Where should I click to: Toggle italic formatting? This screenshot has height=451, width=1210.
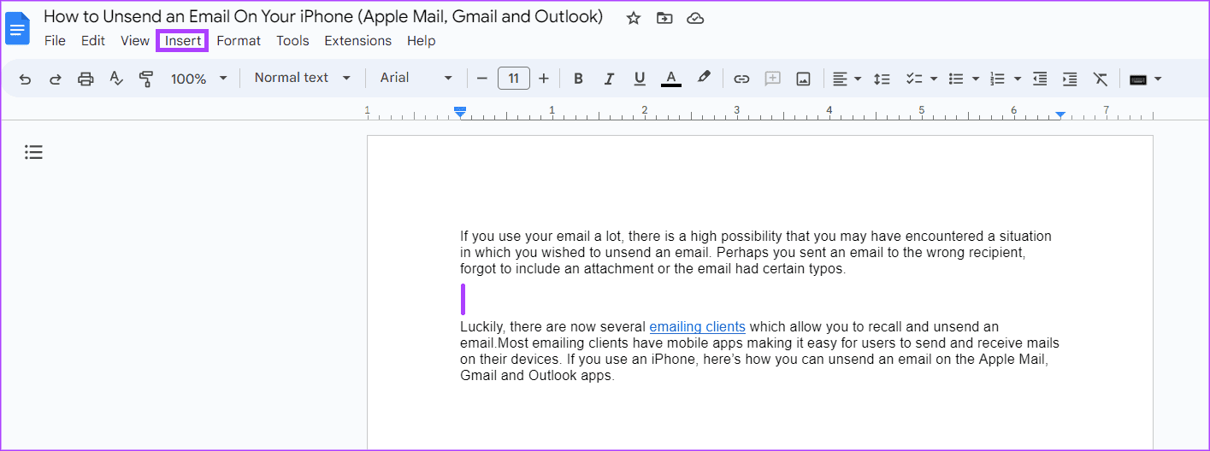tap(609, 79)
